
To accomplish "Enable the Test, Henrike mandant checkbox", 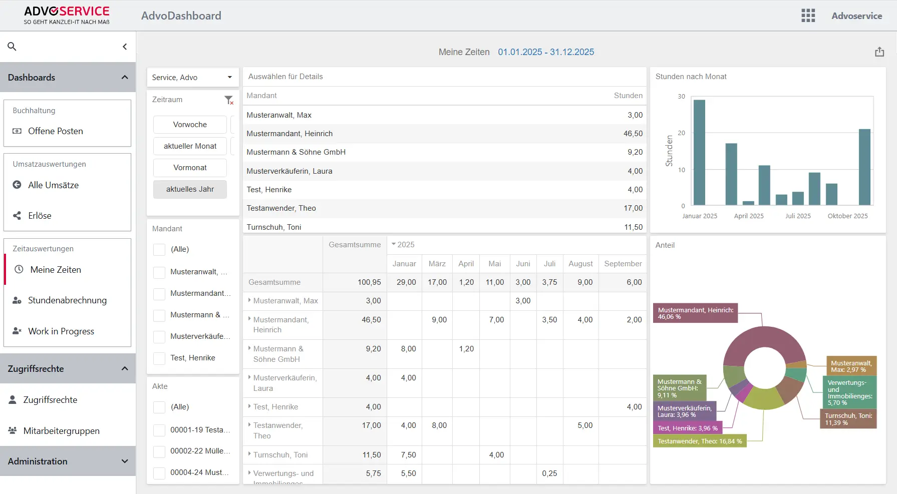I will point(159,358).
